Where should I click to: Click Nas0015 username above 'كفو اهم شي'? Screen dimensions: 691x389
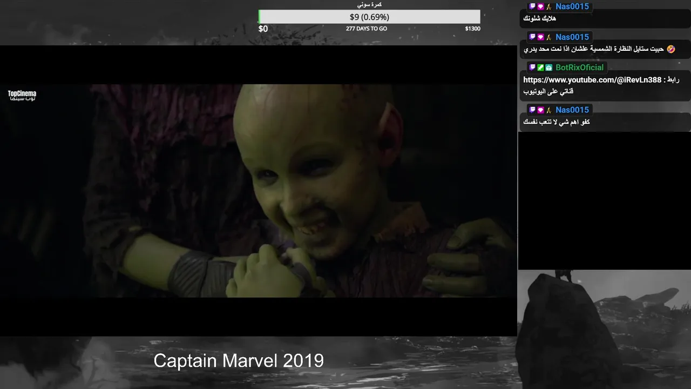pos(572,110)
